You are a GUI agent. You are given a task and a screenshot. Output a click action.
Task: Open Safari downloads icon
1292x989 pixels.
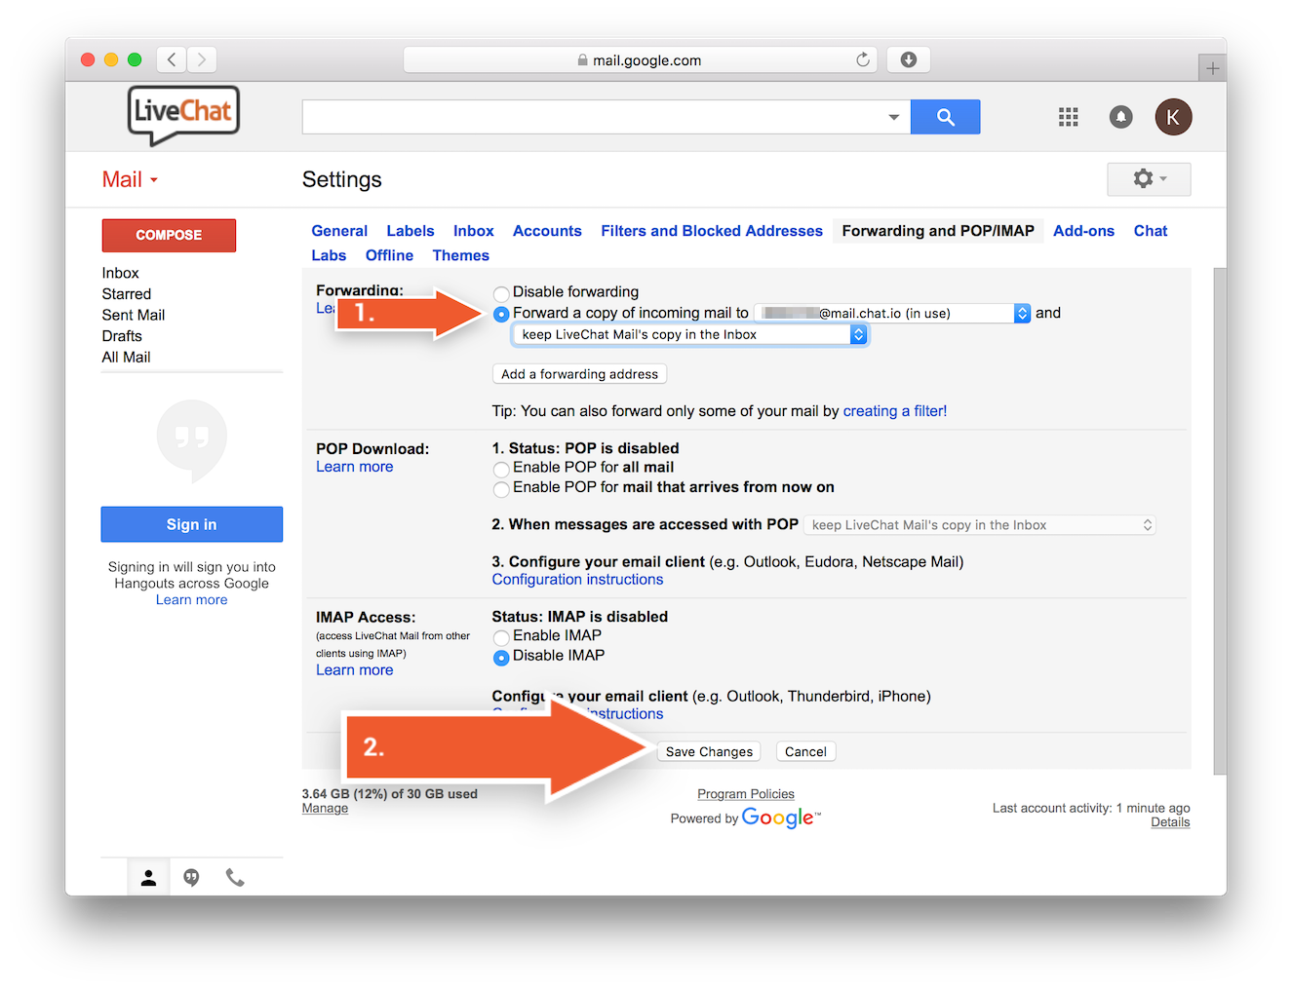coord(909,59)
